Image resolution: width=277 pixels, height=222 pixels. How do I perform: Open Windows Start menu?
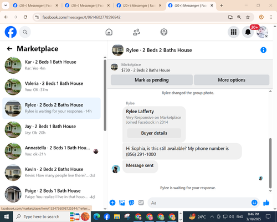[7, 216]
